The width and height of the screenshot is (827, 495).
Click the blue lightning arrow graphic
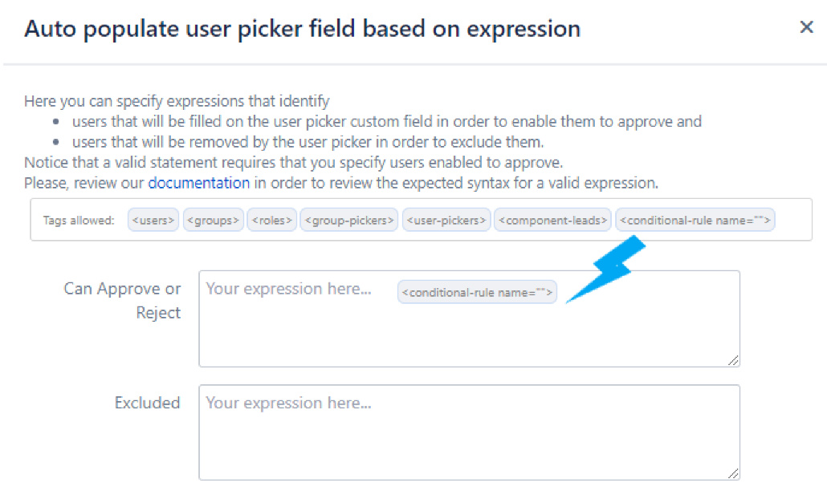606,270
